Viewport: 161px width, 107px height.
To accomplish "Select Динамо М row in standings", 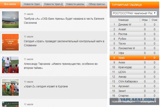I will (134, 25).
